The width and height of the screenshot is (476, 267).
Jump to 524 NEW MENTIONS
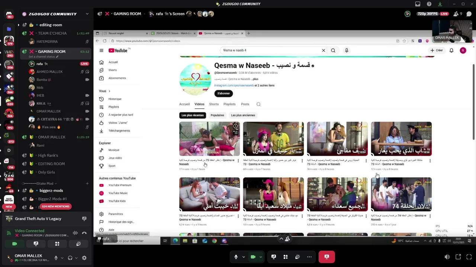[x=55, y=206]
